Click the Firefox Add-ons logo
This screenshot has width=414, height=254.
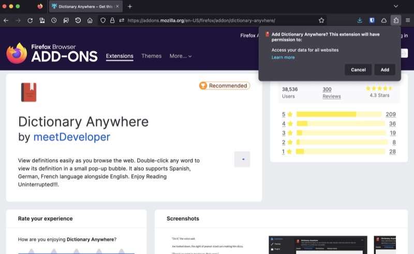52,54
